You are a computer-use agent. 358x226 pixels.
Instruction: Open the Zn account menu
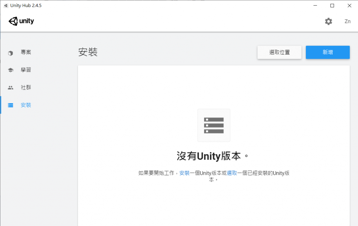coord(348,21)
